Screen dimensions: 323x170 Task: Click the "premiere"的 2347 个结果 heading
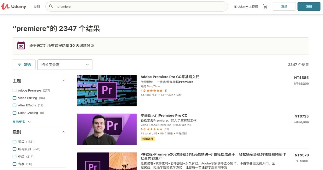[56, 29]
